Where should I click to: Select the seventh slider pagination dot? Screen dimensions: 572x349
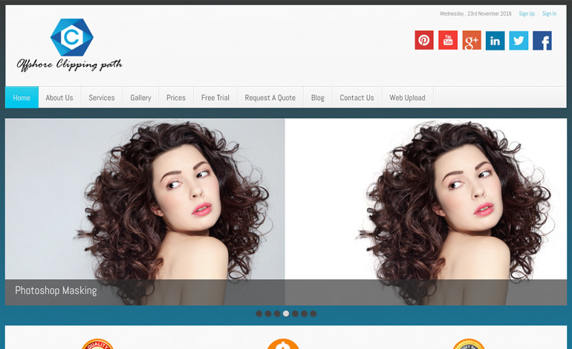tap(313, 313)
